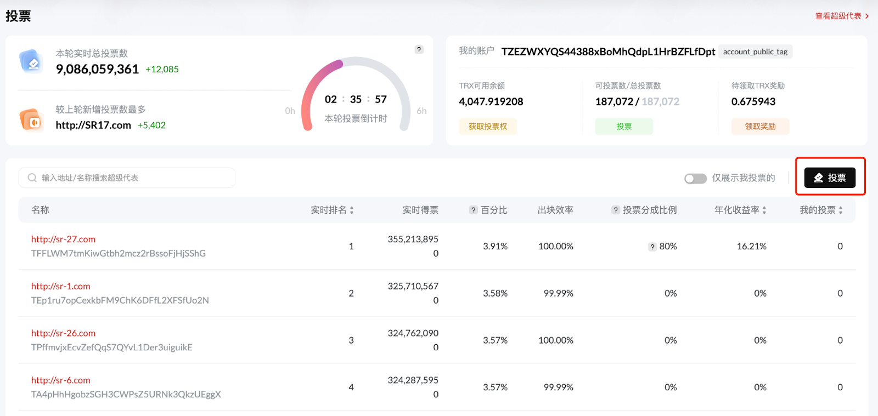The image size is (878, 416).
Task: Toggle 仅展示我投票的 switch
Action: coord(695,178)
